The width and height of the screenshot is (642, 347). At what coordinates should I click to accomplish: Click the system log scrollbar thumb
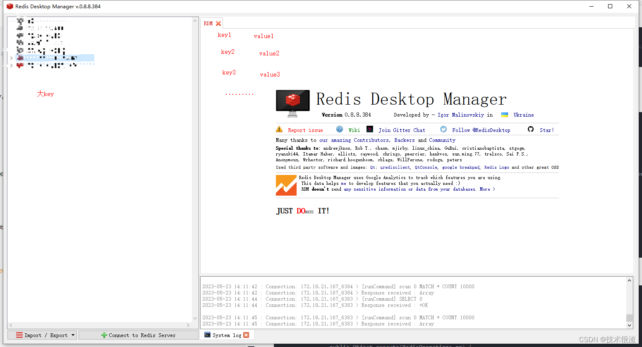tap(629, 318)
